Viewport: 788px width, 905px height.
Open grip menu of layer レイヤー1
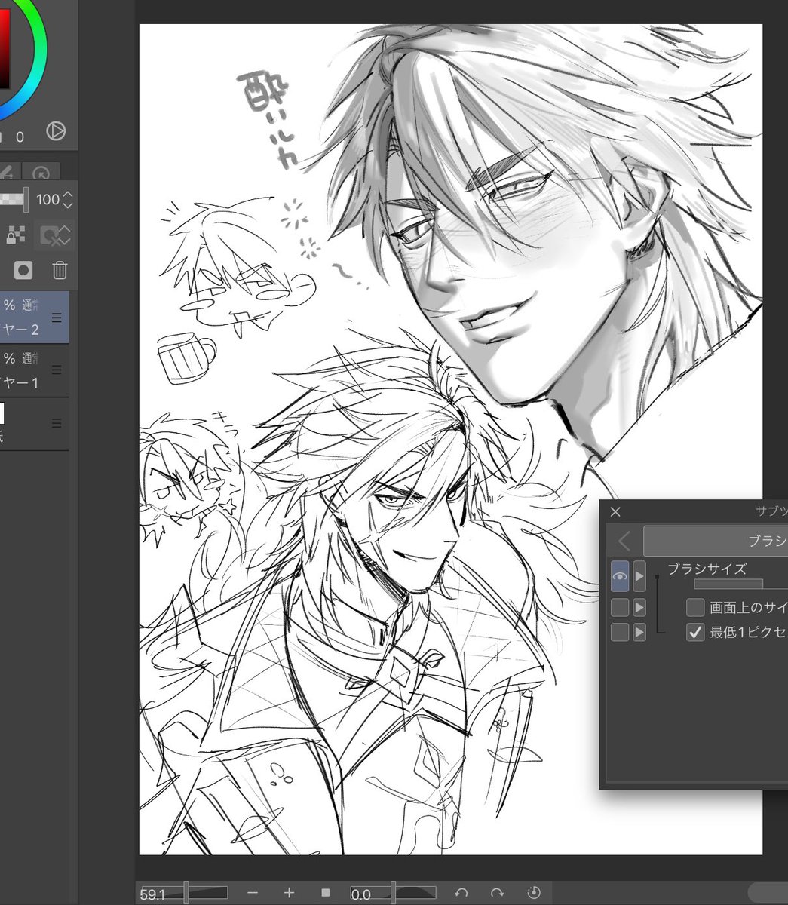point(57,370)
